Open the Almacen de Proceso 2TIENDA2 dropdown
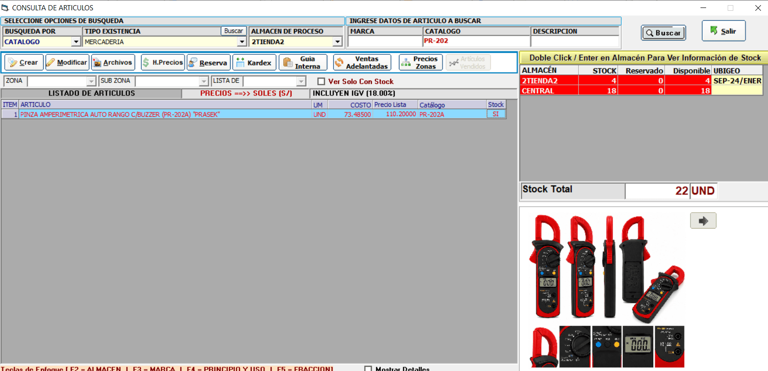768x371 pixels. [x=338, y=42]
